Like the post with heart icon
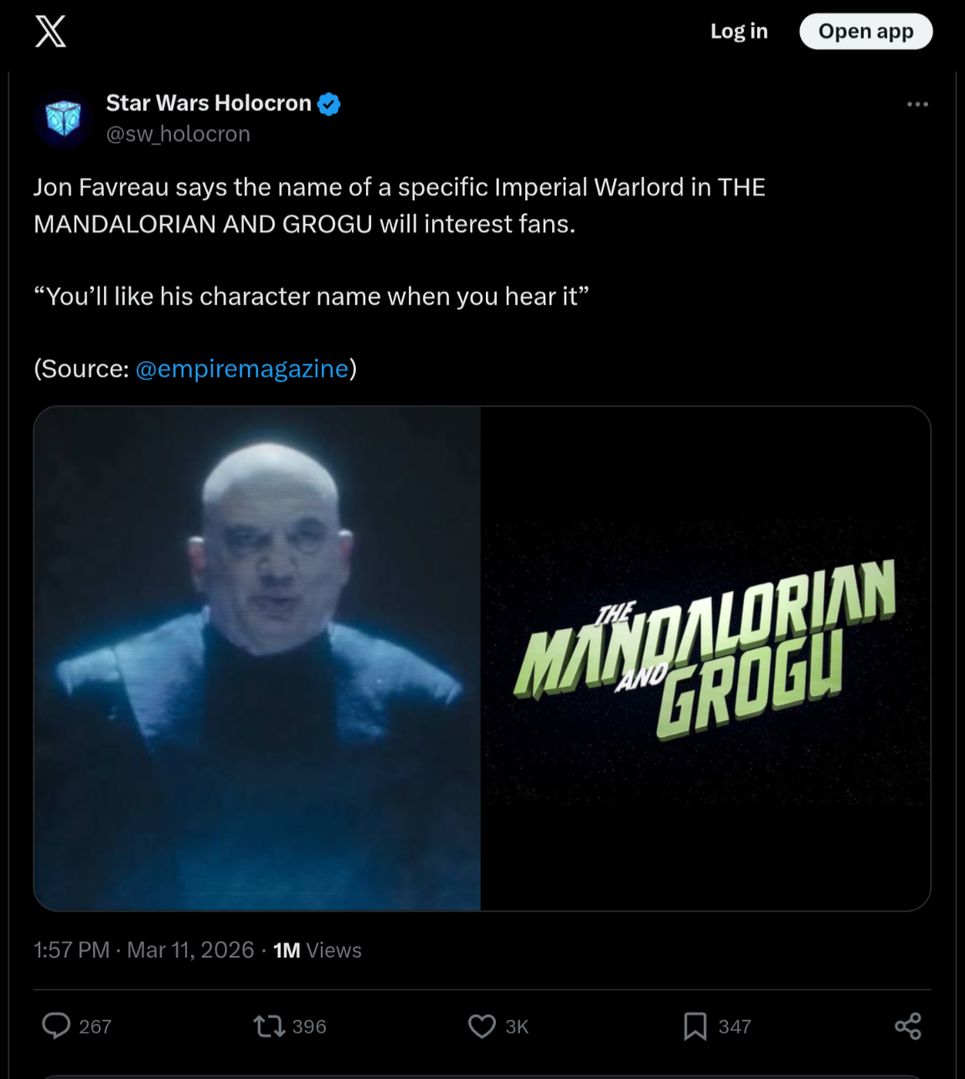Image resolution: width=965 pixels, height=1079 pixels. point(482,1025)
